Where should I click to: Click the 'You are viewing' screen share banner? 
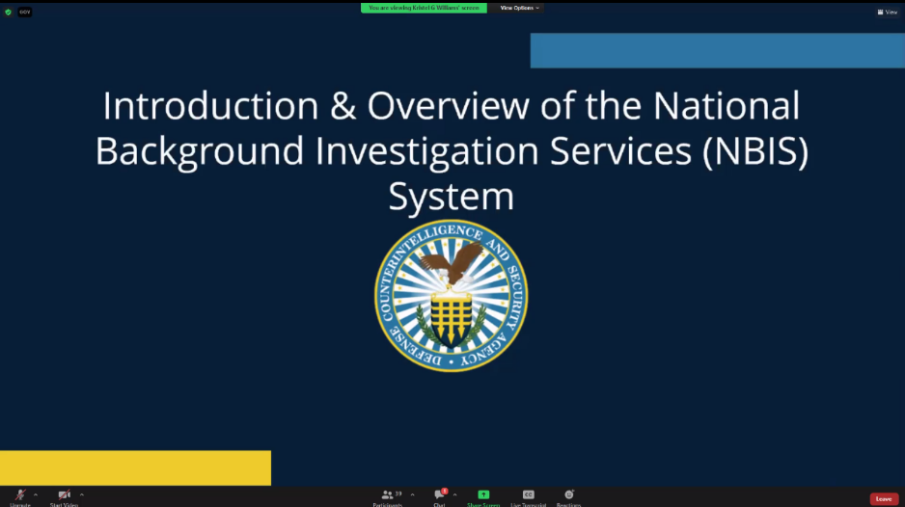click(x=424, y=8)
